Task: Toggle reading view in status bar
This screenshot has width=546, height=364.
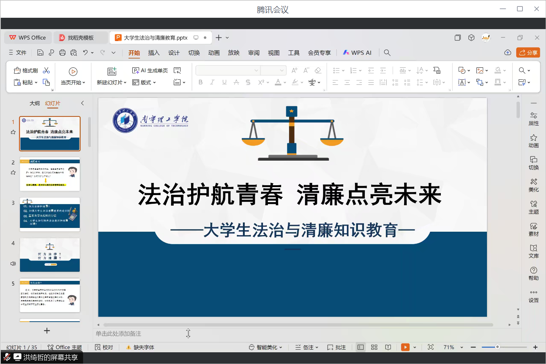Action: pyautogui.click(x=388, y=347)
